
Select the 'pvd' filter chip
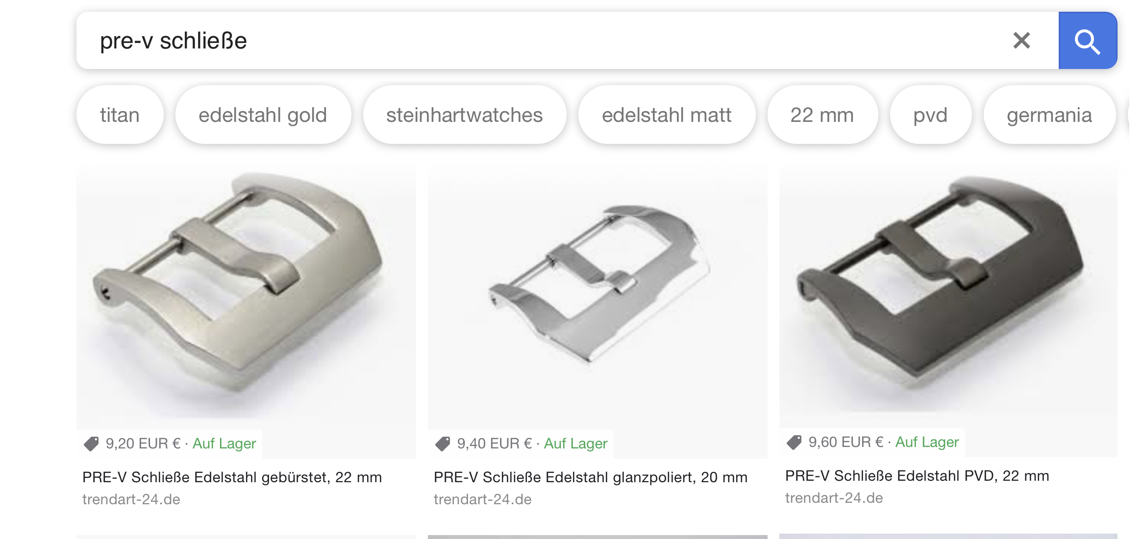930,115
